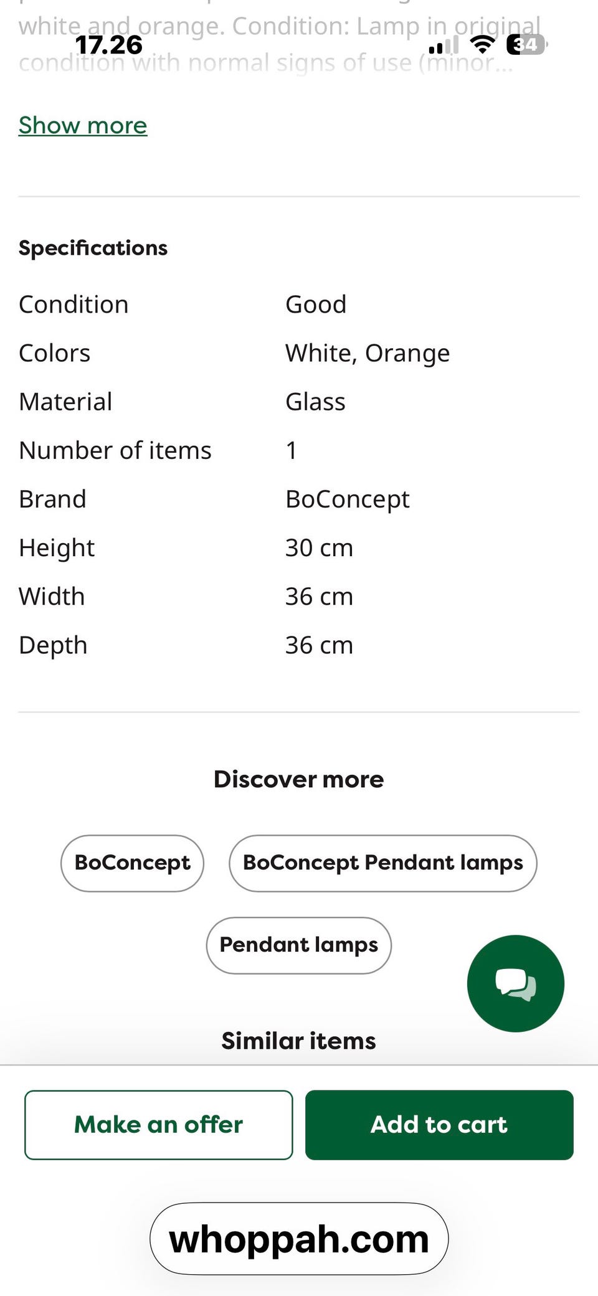Select BoConcept Pendant lamps tag
This screenshot has height=1296, width=598.
coord(382,863)
